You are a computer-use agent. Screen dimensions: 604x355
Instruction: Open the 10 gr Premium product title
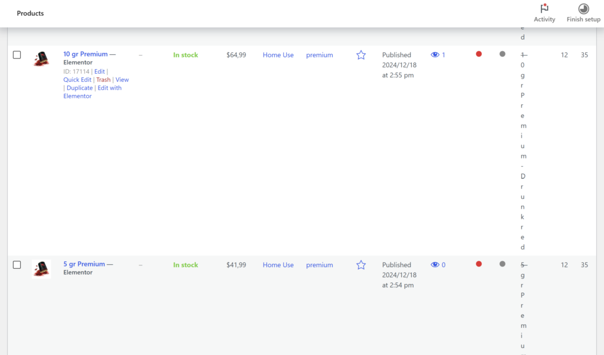(x=86, y=54)
